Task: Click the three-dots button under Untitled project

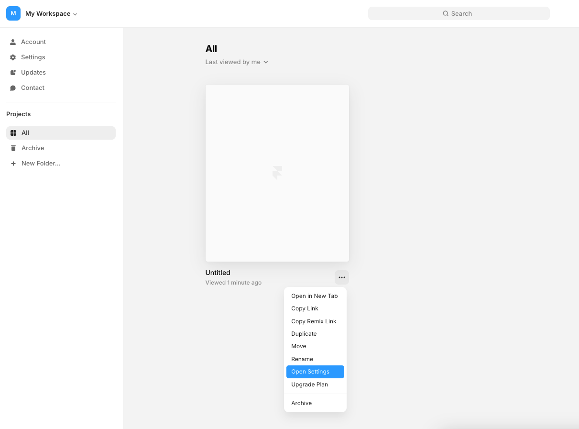Action: [x=342, y=277]
